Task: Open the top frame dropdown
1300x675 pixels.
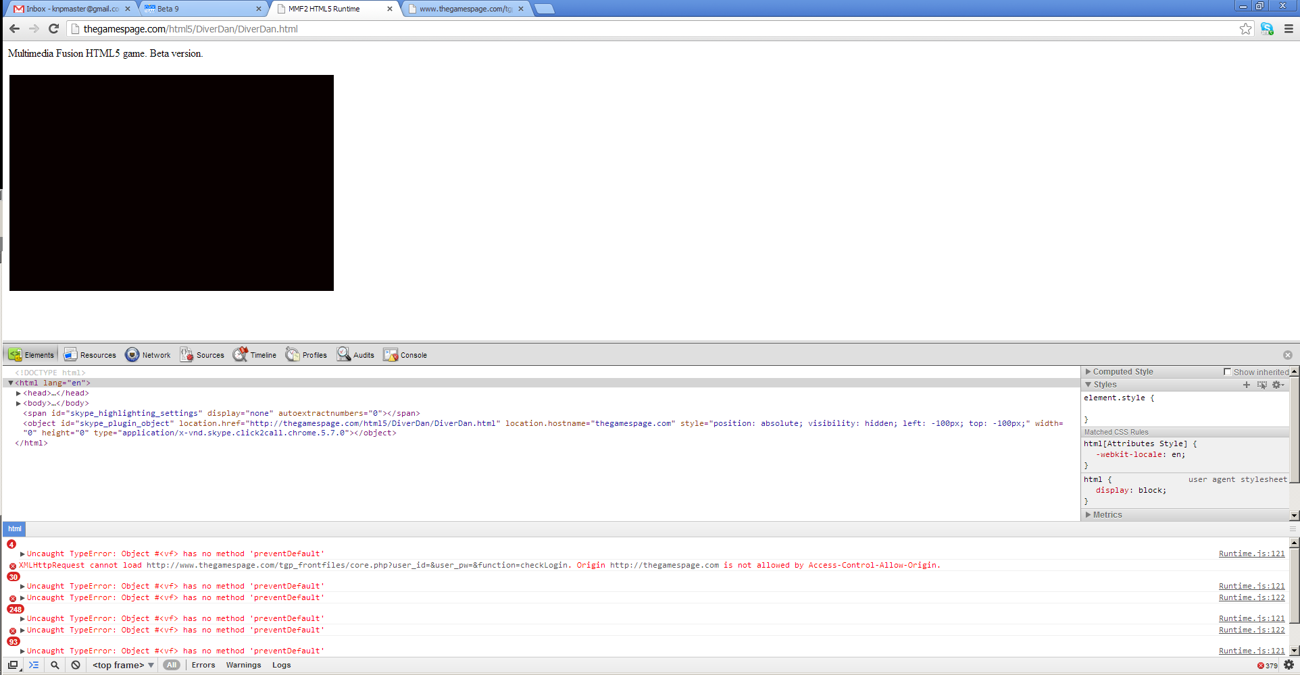Action: 123,665
